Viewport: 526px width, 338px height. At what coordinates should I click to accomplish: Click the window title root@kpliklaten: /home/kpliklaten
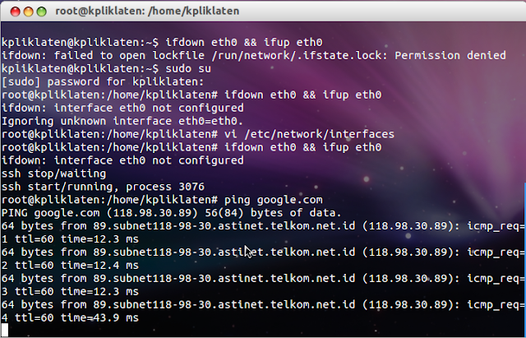(x=147, y=11)
